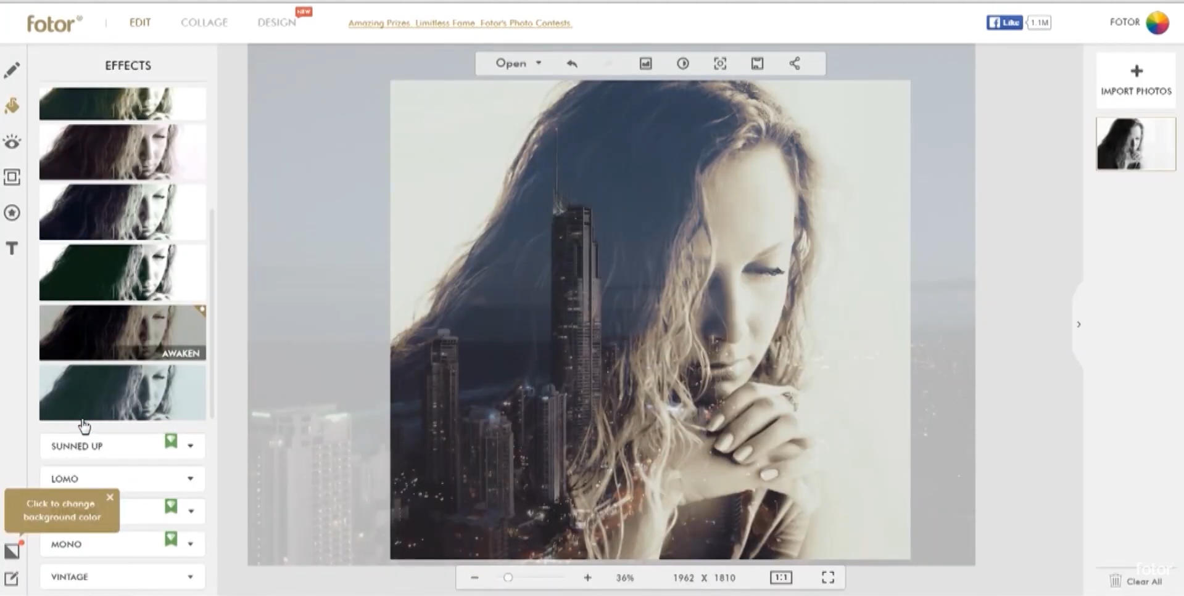Expand the Open file dropdown arrow
Screen dimensions: 1184x596
pos(538,63)
